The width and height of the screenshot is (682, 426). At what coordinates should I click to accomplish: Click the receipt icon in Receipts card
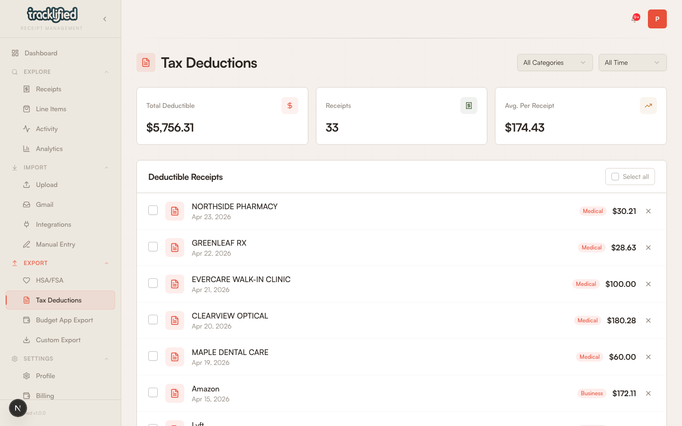(469, 106)
